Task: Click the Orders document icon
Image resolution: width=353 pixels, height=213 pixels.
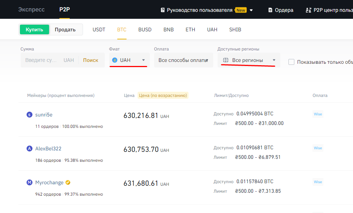Action: [x=270, y=10]
